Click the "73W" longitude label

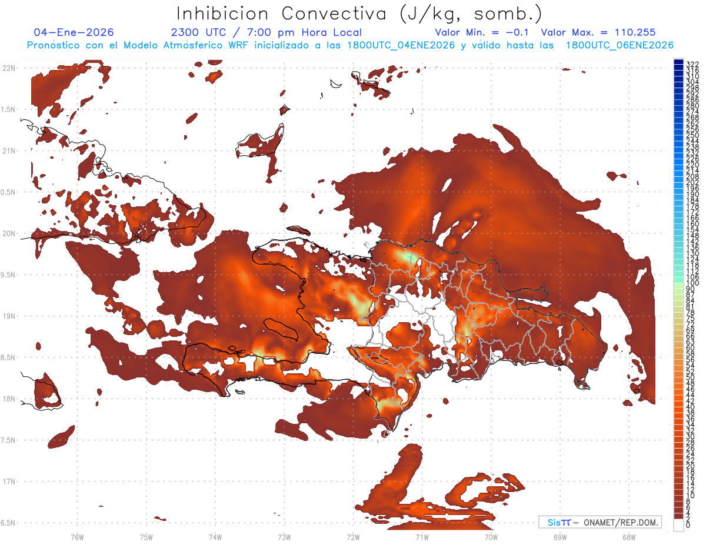(x=284, y=536)
